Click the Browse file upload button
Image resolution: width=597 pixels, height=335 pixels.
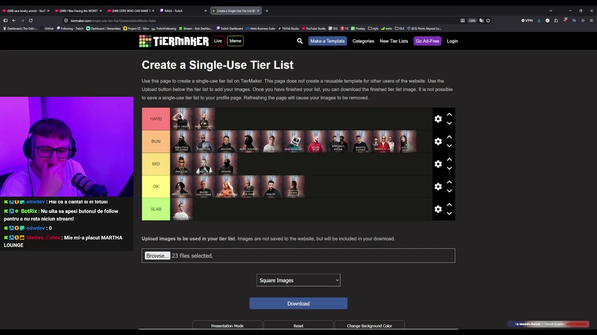click(157, 256)
